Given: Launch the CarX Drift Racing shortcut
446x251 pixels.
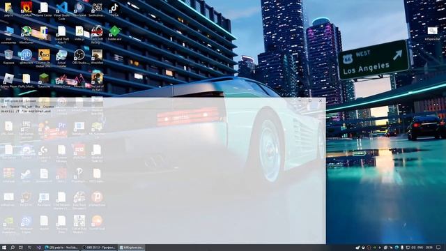Looking at the screenshot, I should click(x=97, y=35).
